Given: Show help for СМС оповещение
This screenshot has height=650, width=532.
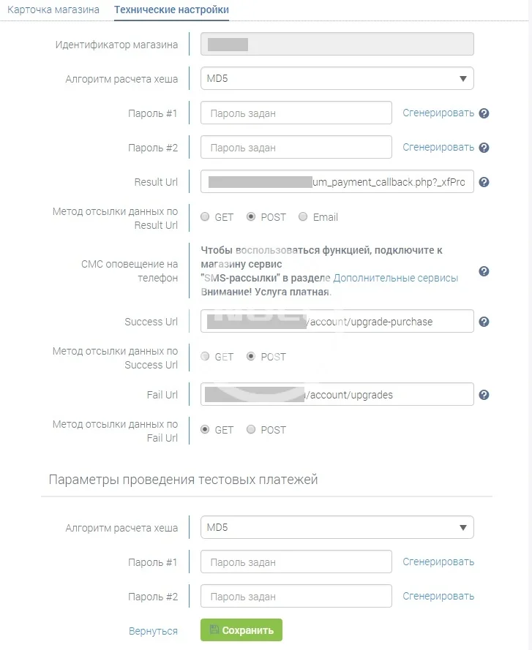Looking at the screenshot, I should point(484,271).
